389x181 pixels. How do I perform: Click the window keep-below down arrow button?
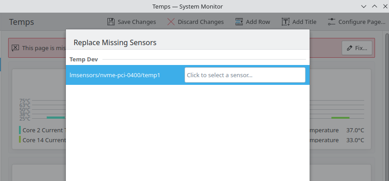364,6
